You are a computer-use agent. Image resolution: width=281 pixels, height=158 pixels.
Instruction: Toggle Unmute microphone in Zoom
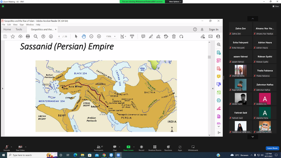click(x=7, y=148)
